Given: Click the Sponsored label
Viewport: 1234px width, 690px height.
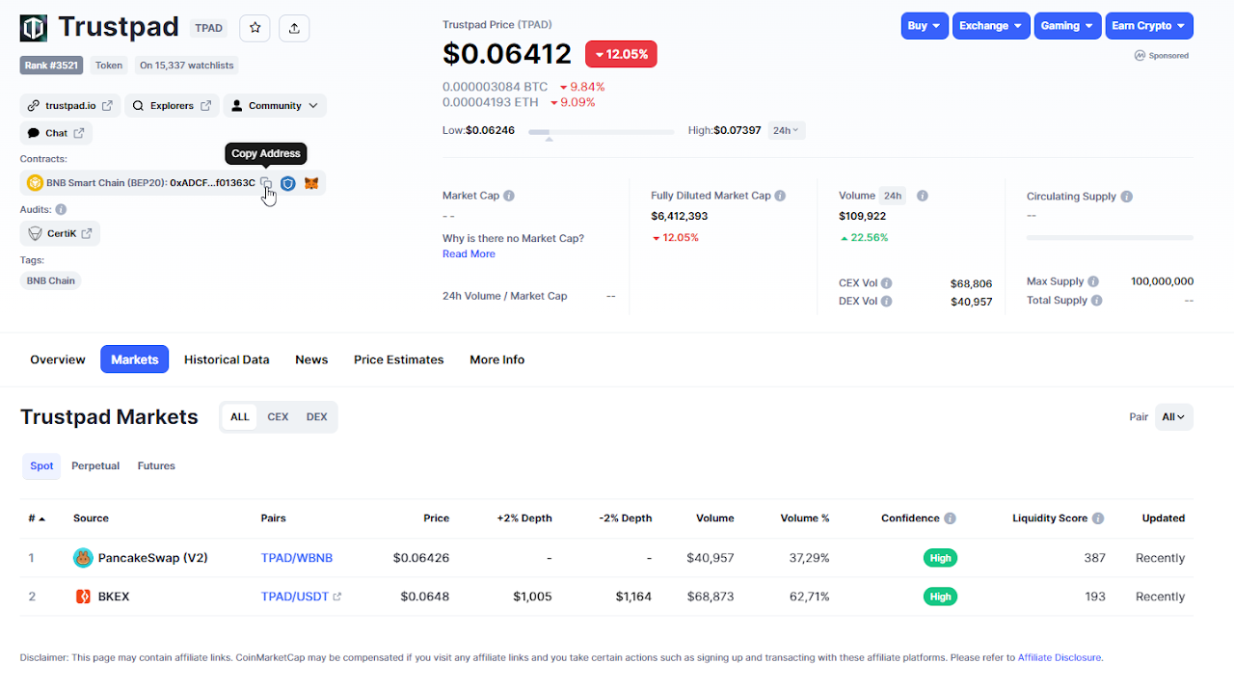Looking at the screenshot, I should pyautogui.click(x=1162, y=56).
